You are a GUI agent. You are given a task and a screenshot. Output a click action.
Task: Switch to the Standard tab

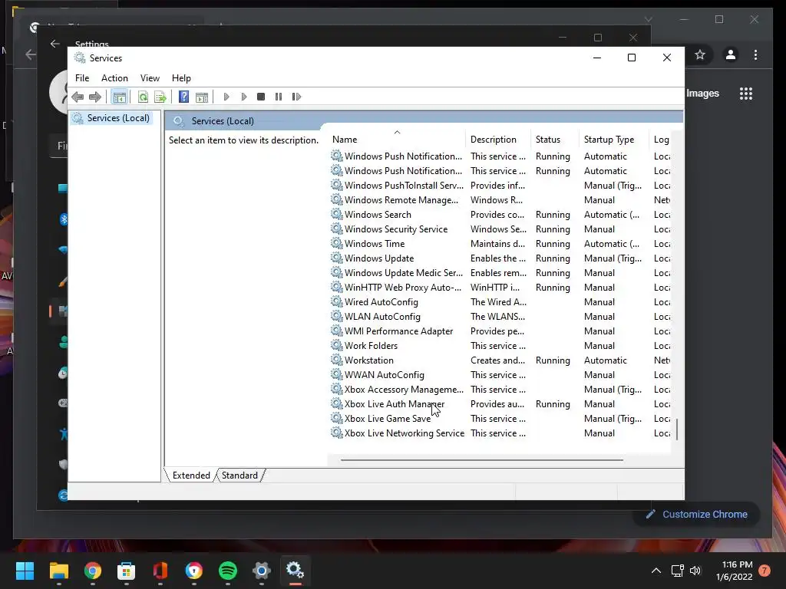(239, 475)
